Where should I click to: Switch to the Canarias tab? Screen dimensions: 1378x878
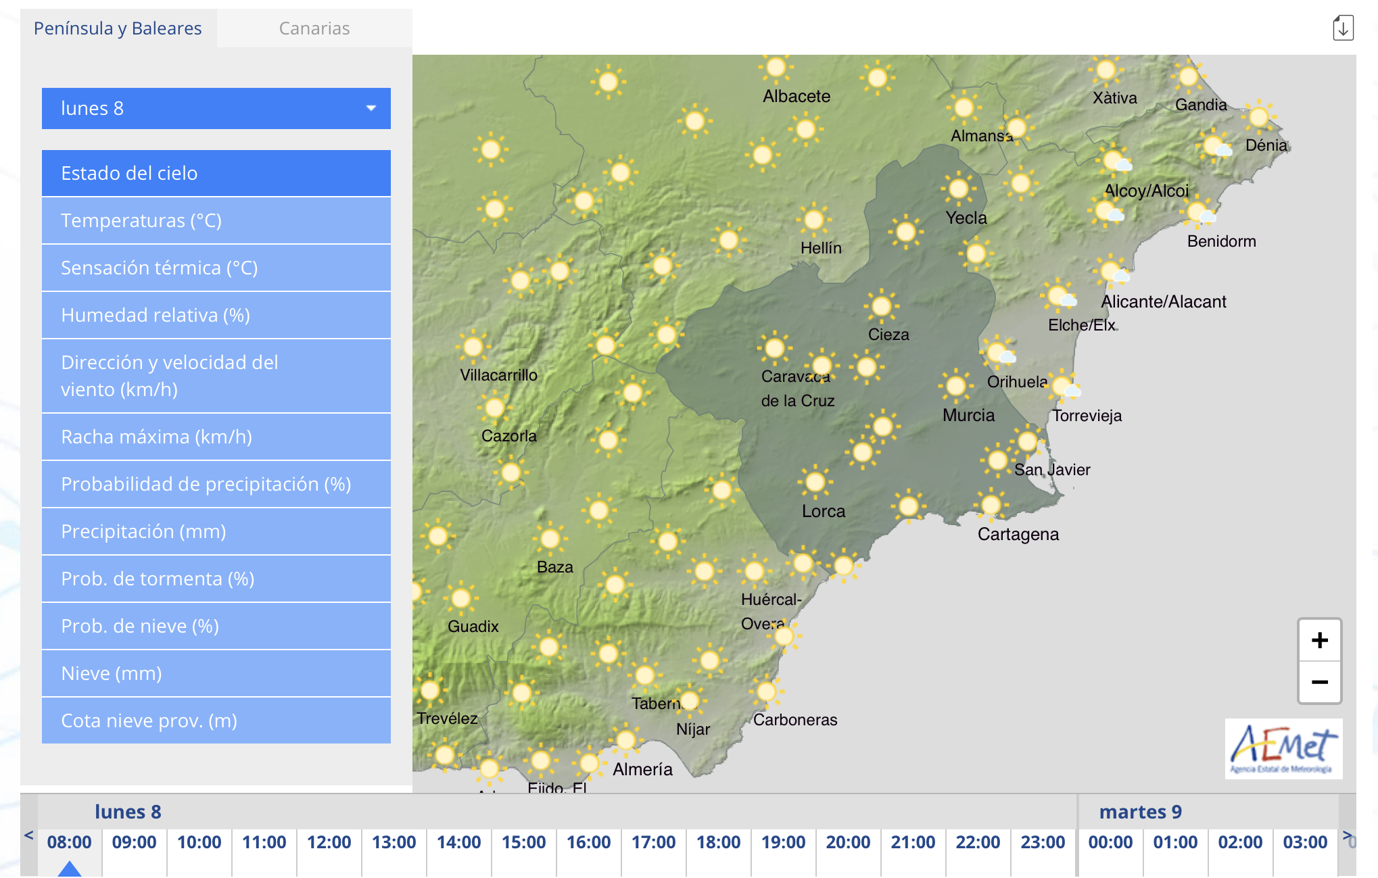(314, 28)
